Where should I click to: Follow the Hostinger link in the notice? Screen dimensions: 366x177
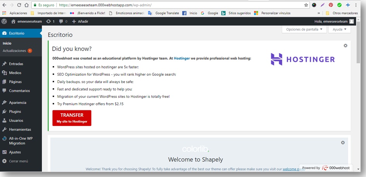pos(182,58)
